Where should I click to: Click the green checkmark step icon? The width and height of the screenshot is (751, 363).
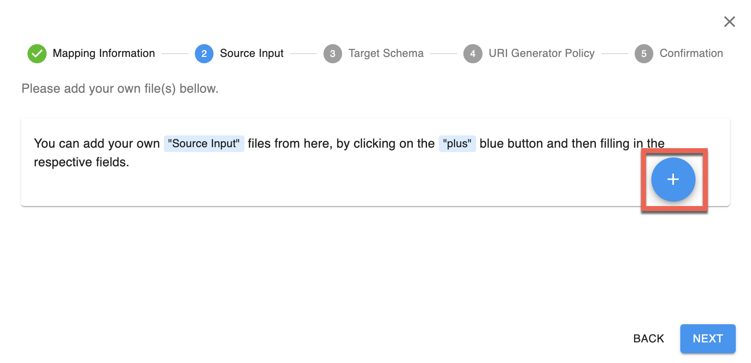coord(37,53)
